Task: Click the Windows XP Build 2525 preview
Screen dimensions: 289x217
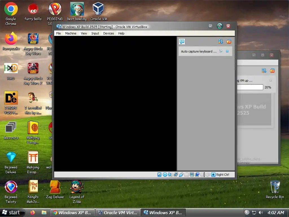Action: tap(254, 110)
